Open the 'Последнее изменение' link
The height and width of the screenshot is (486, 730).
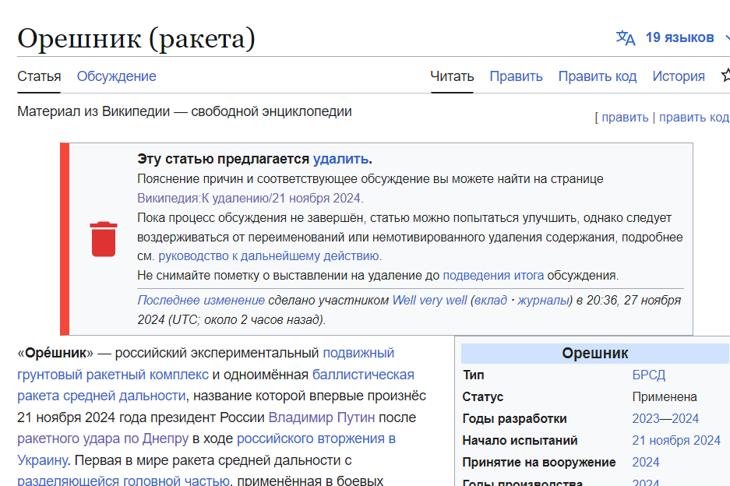coord(201,301)
